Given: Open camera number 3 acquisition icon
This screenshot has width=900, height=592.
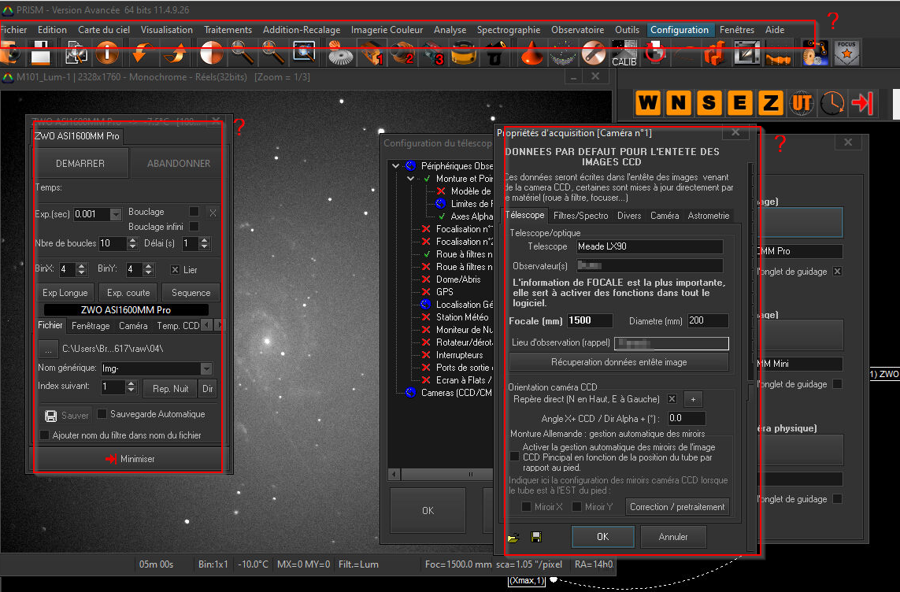Looking at the screenshot, I should point(432,53).
